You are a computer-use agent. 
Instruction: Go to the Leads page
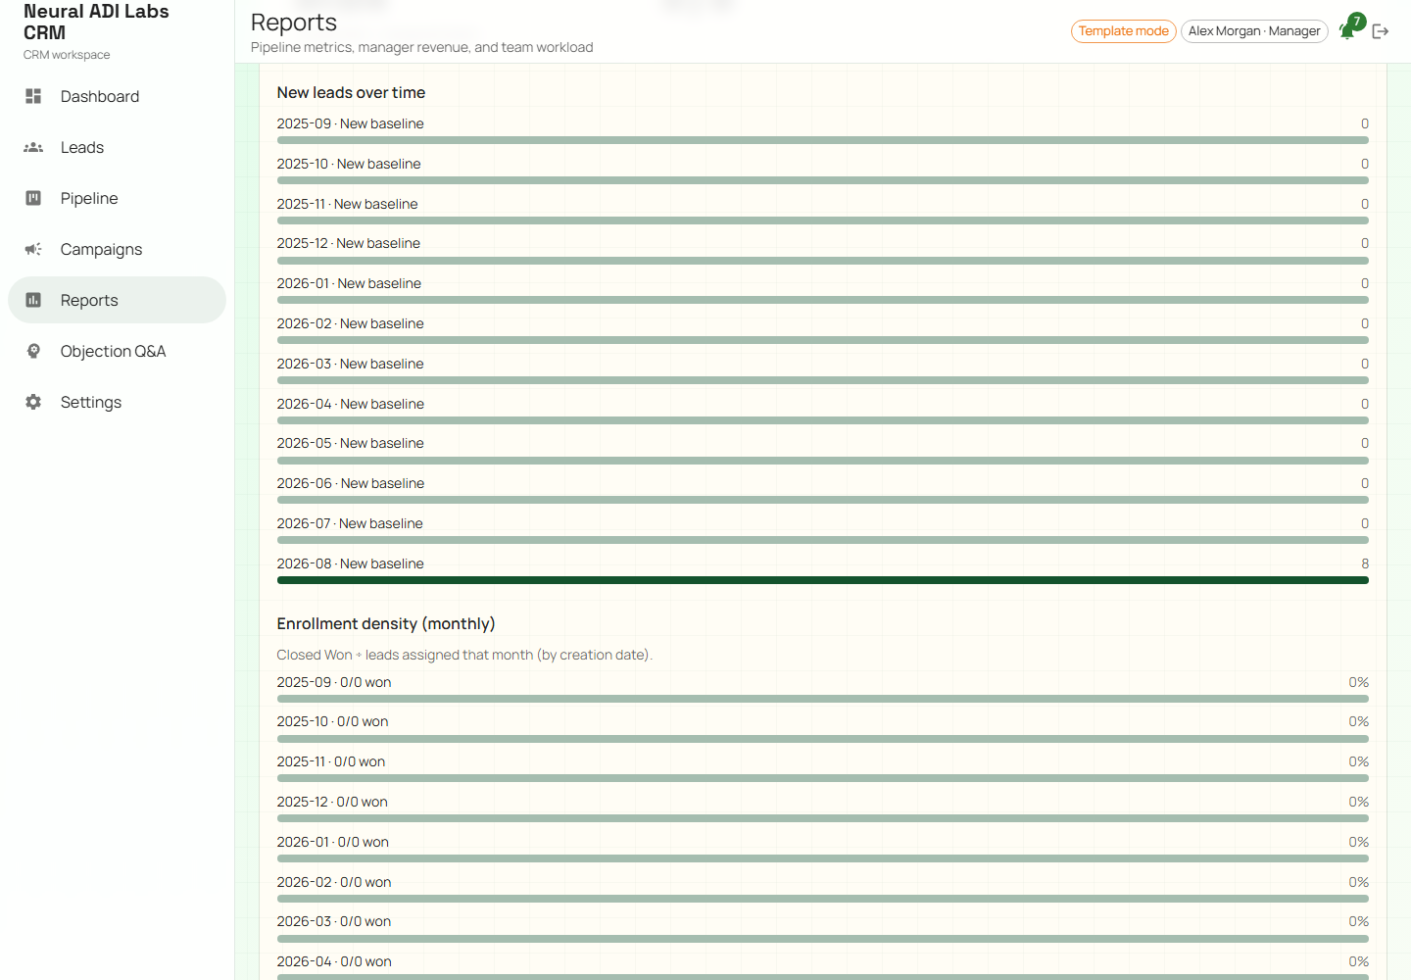(x=117, y=147)
